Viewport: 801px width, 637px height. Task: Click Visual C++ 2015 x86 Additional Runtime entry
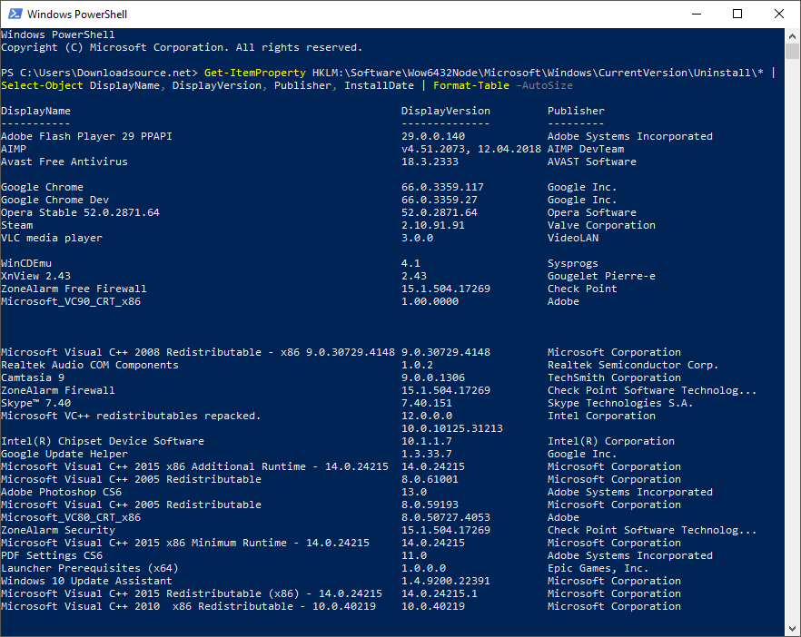194,466
